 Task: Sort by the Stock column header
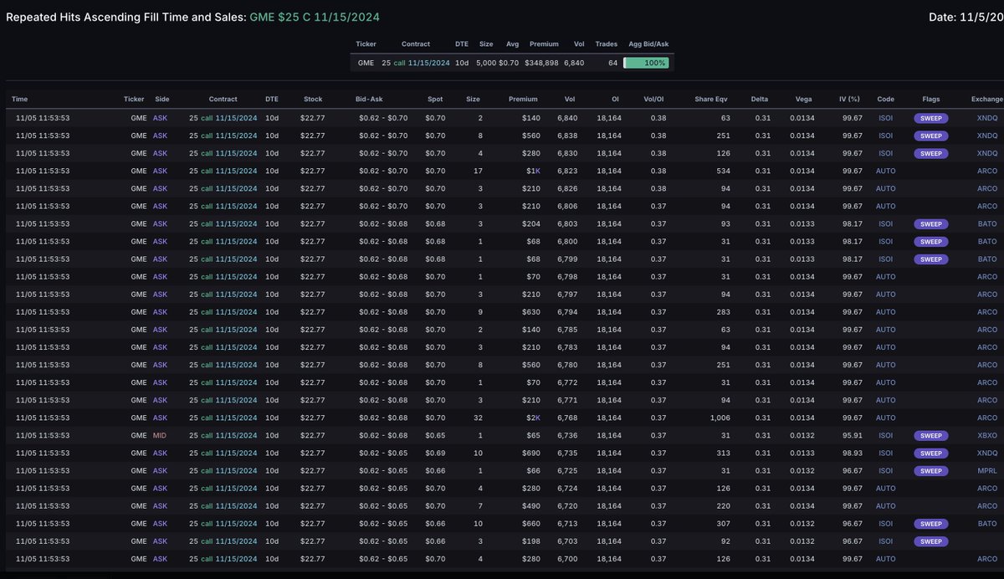tap(312, 100)
